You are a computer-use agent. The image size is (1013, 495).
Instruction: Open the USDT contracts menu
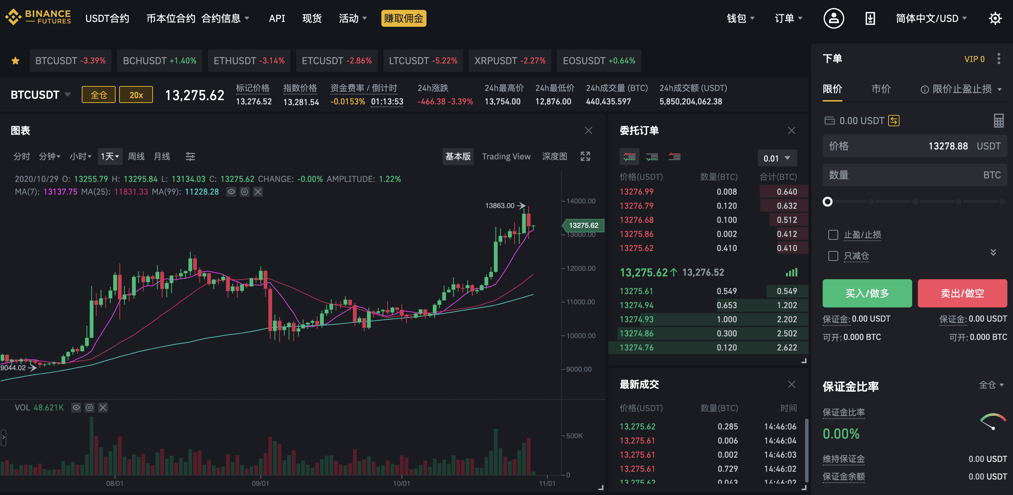(x=107, y=18)
